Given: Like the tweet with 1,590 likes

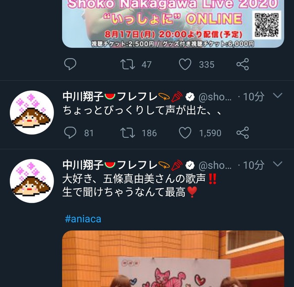Looking at the screenshot, I should click(185, 133).
